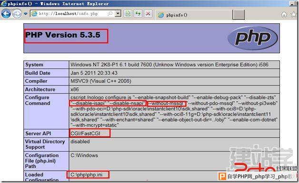Viewport: 299px width, 183px height.
Task: Click the Loaded Configuration label
Action: point(42,177)
